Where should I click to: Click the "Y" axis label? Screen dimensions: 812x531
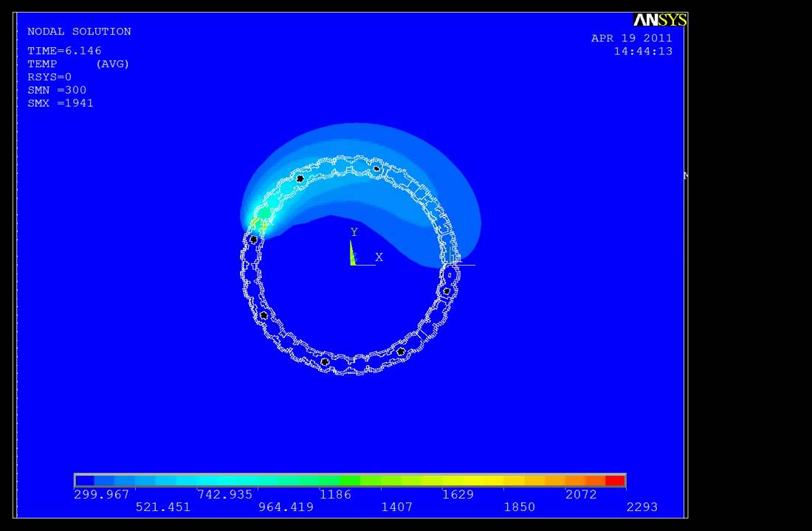coord(354,232)
